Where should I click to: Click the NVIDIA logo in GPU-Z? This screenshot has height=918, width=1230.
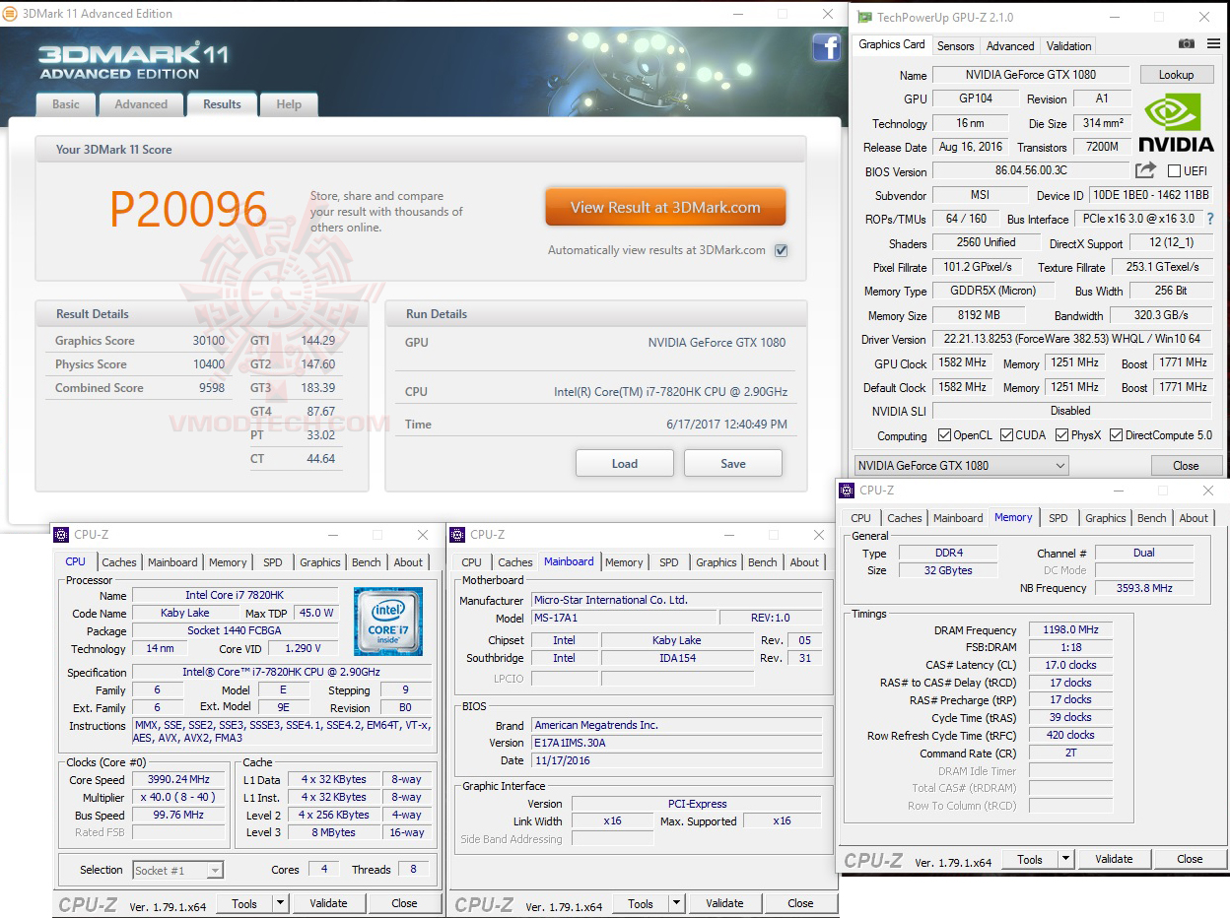point(1176,123)
